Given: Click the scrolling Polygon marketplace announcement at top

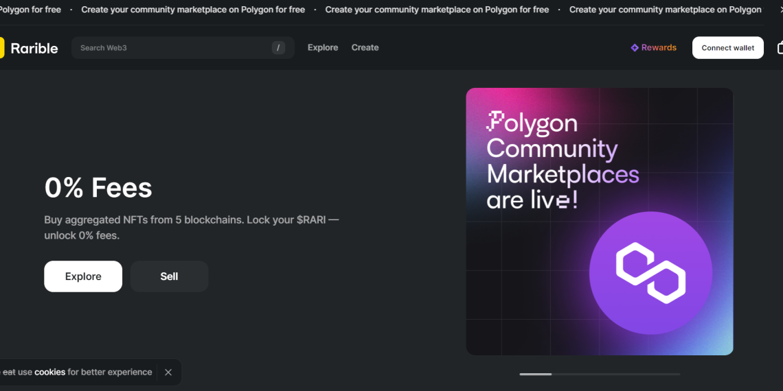Looking at the screenshot, I should 437,10.
